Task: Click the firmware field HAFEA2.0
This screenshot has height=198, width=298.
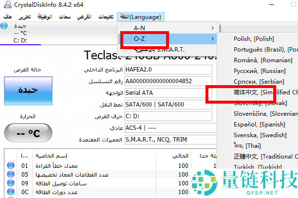Action: (x=168, y=70)
